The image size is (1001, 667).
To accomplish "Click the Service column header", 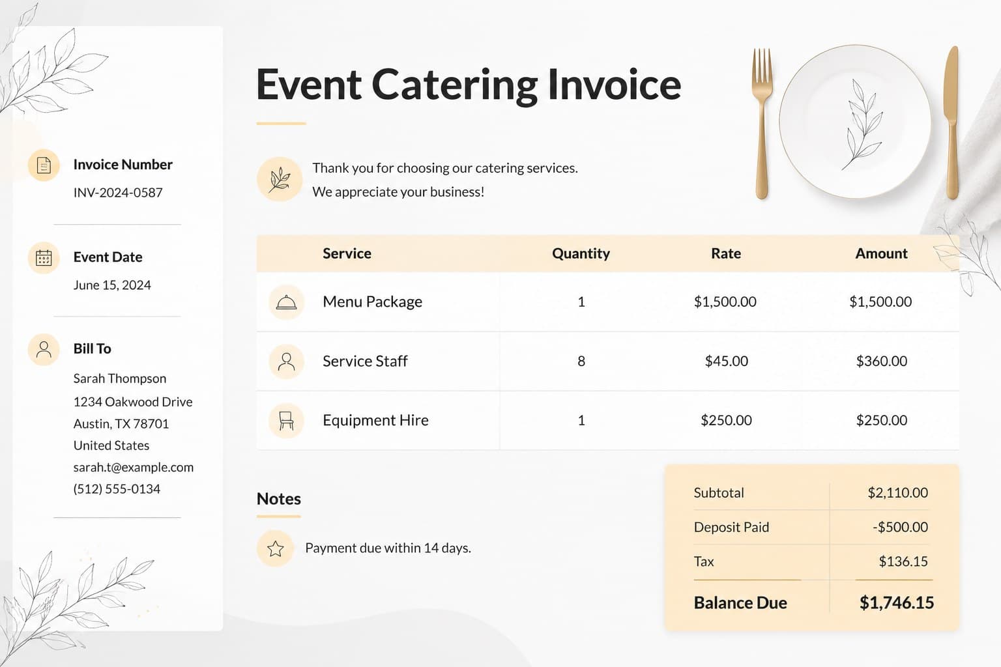I will (x=347, y=253).
